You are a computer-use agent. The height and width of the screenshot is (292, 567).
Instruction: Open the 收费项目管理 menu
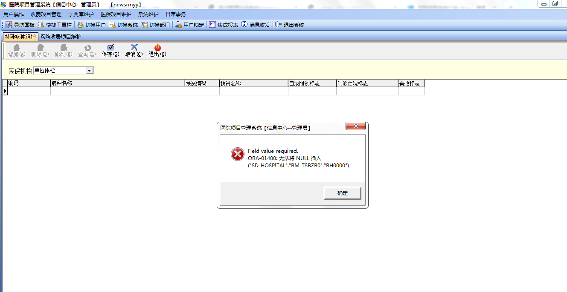click(46, 14)
